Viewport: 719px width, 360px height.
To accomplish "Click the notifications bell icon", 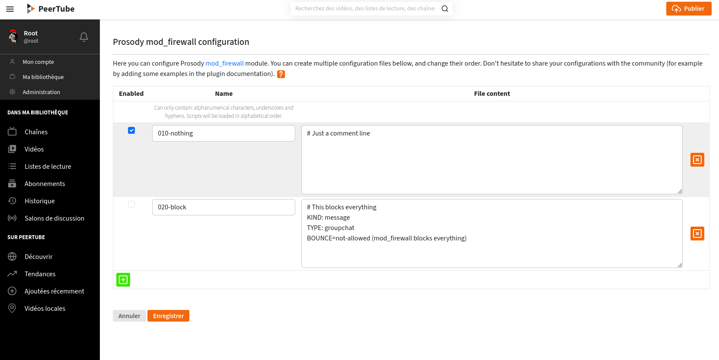I will click(x=84, y=37).
